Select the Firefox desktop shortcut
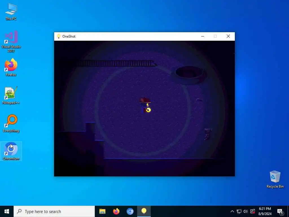Image resolution: width=289 pixels, height=217 pixels. [x=11, y=67]
